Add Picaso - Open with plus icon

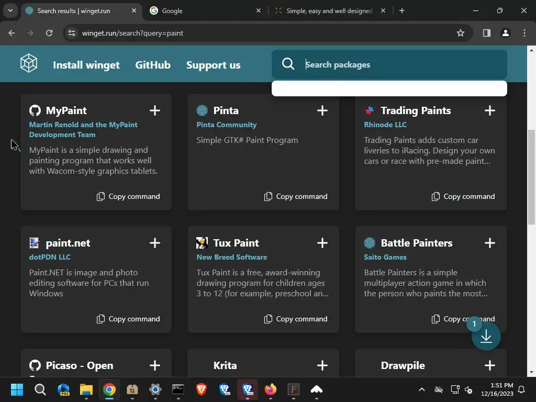click(x=155, y=365)
